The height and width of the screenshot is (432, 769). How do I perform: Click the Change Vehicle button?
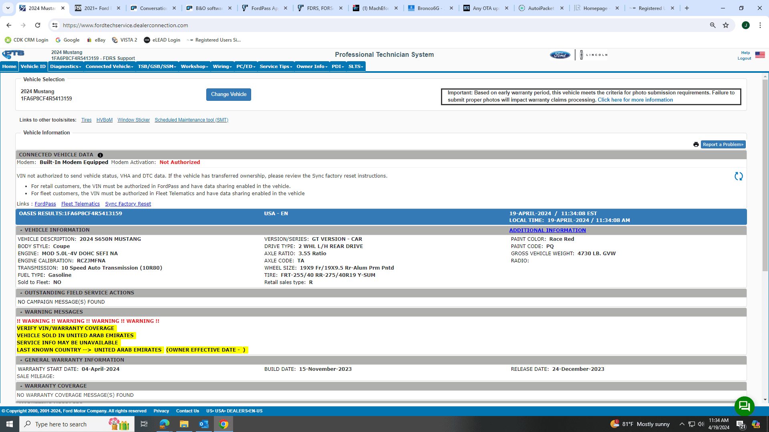[x=229, y=94]
